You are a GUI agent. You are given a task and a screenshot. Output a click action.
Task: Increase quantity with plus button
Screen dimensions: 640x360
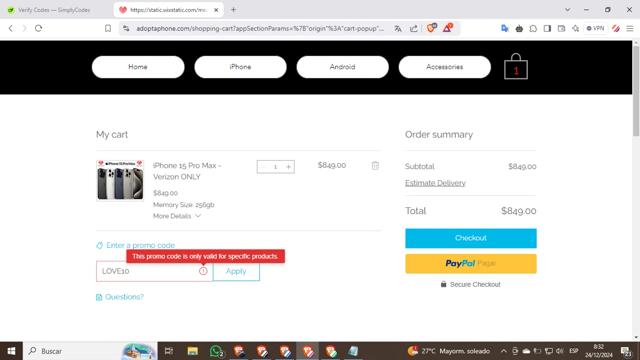[x=288, y=167]
